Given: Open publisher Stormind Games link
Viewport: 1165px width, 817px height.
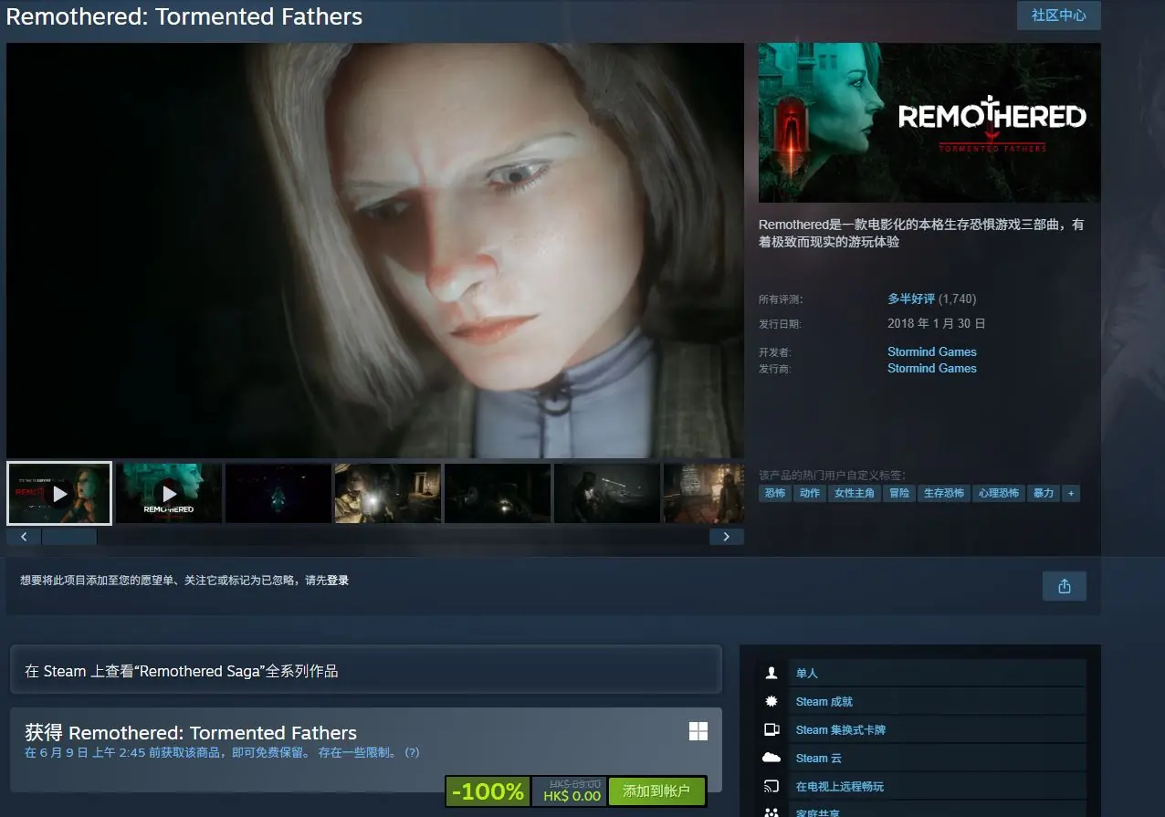Looking at the screenshot, I should click(932, 368).
